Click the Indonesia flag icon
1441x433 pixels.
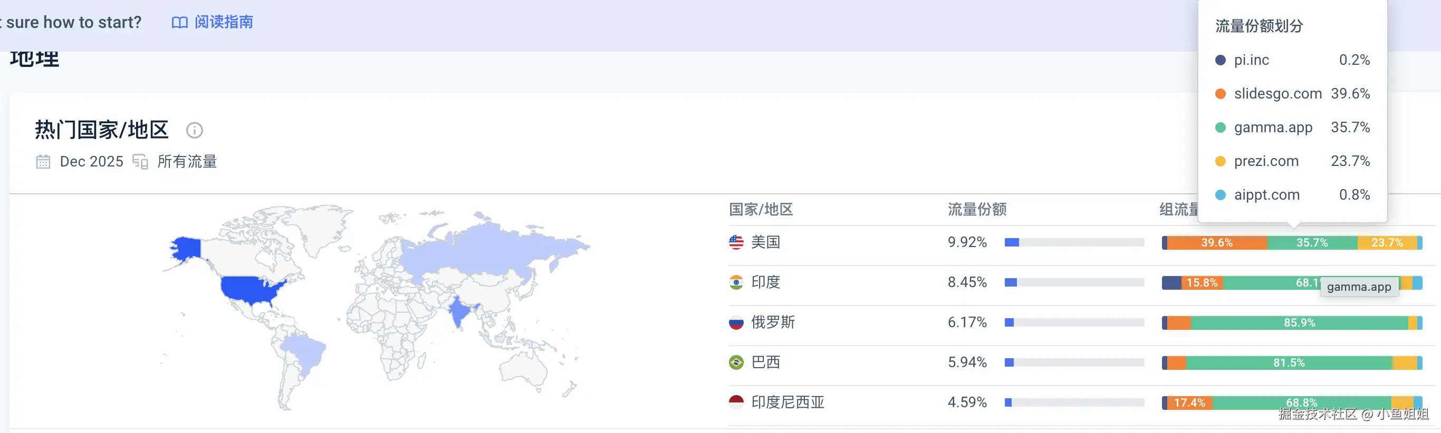(x=736, y=402)
